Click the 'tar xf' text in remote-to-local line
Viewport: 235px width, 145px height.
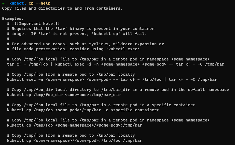pyautogui.click(x=176, y=79)
